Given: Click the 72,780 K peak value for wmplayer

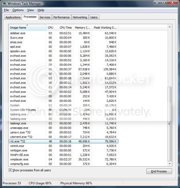Looking at the screenshot, I should [111, 159].
